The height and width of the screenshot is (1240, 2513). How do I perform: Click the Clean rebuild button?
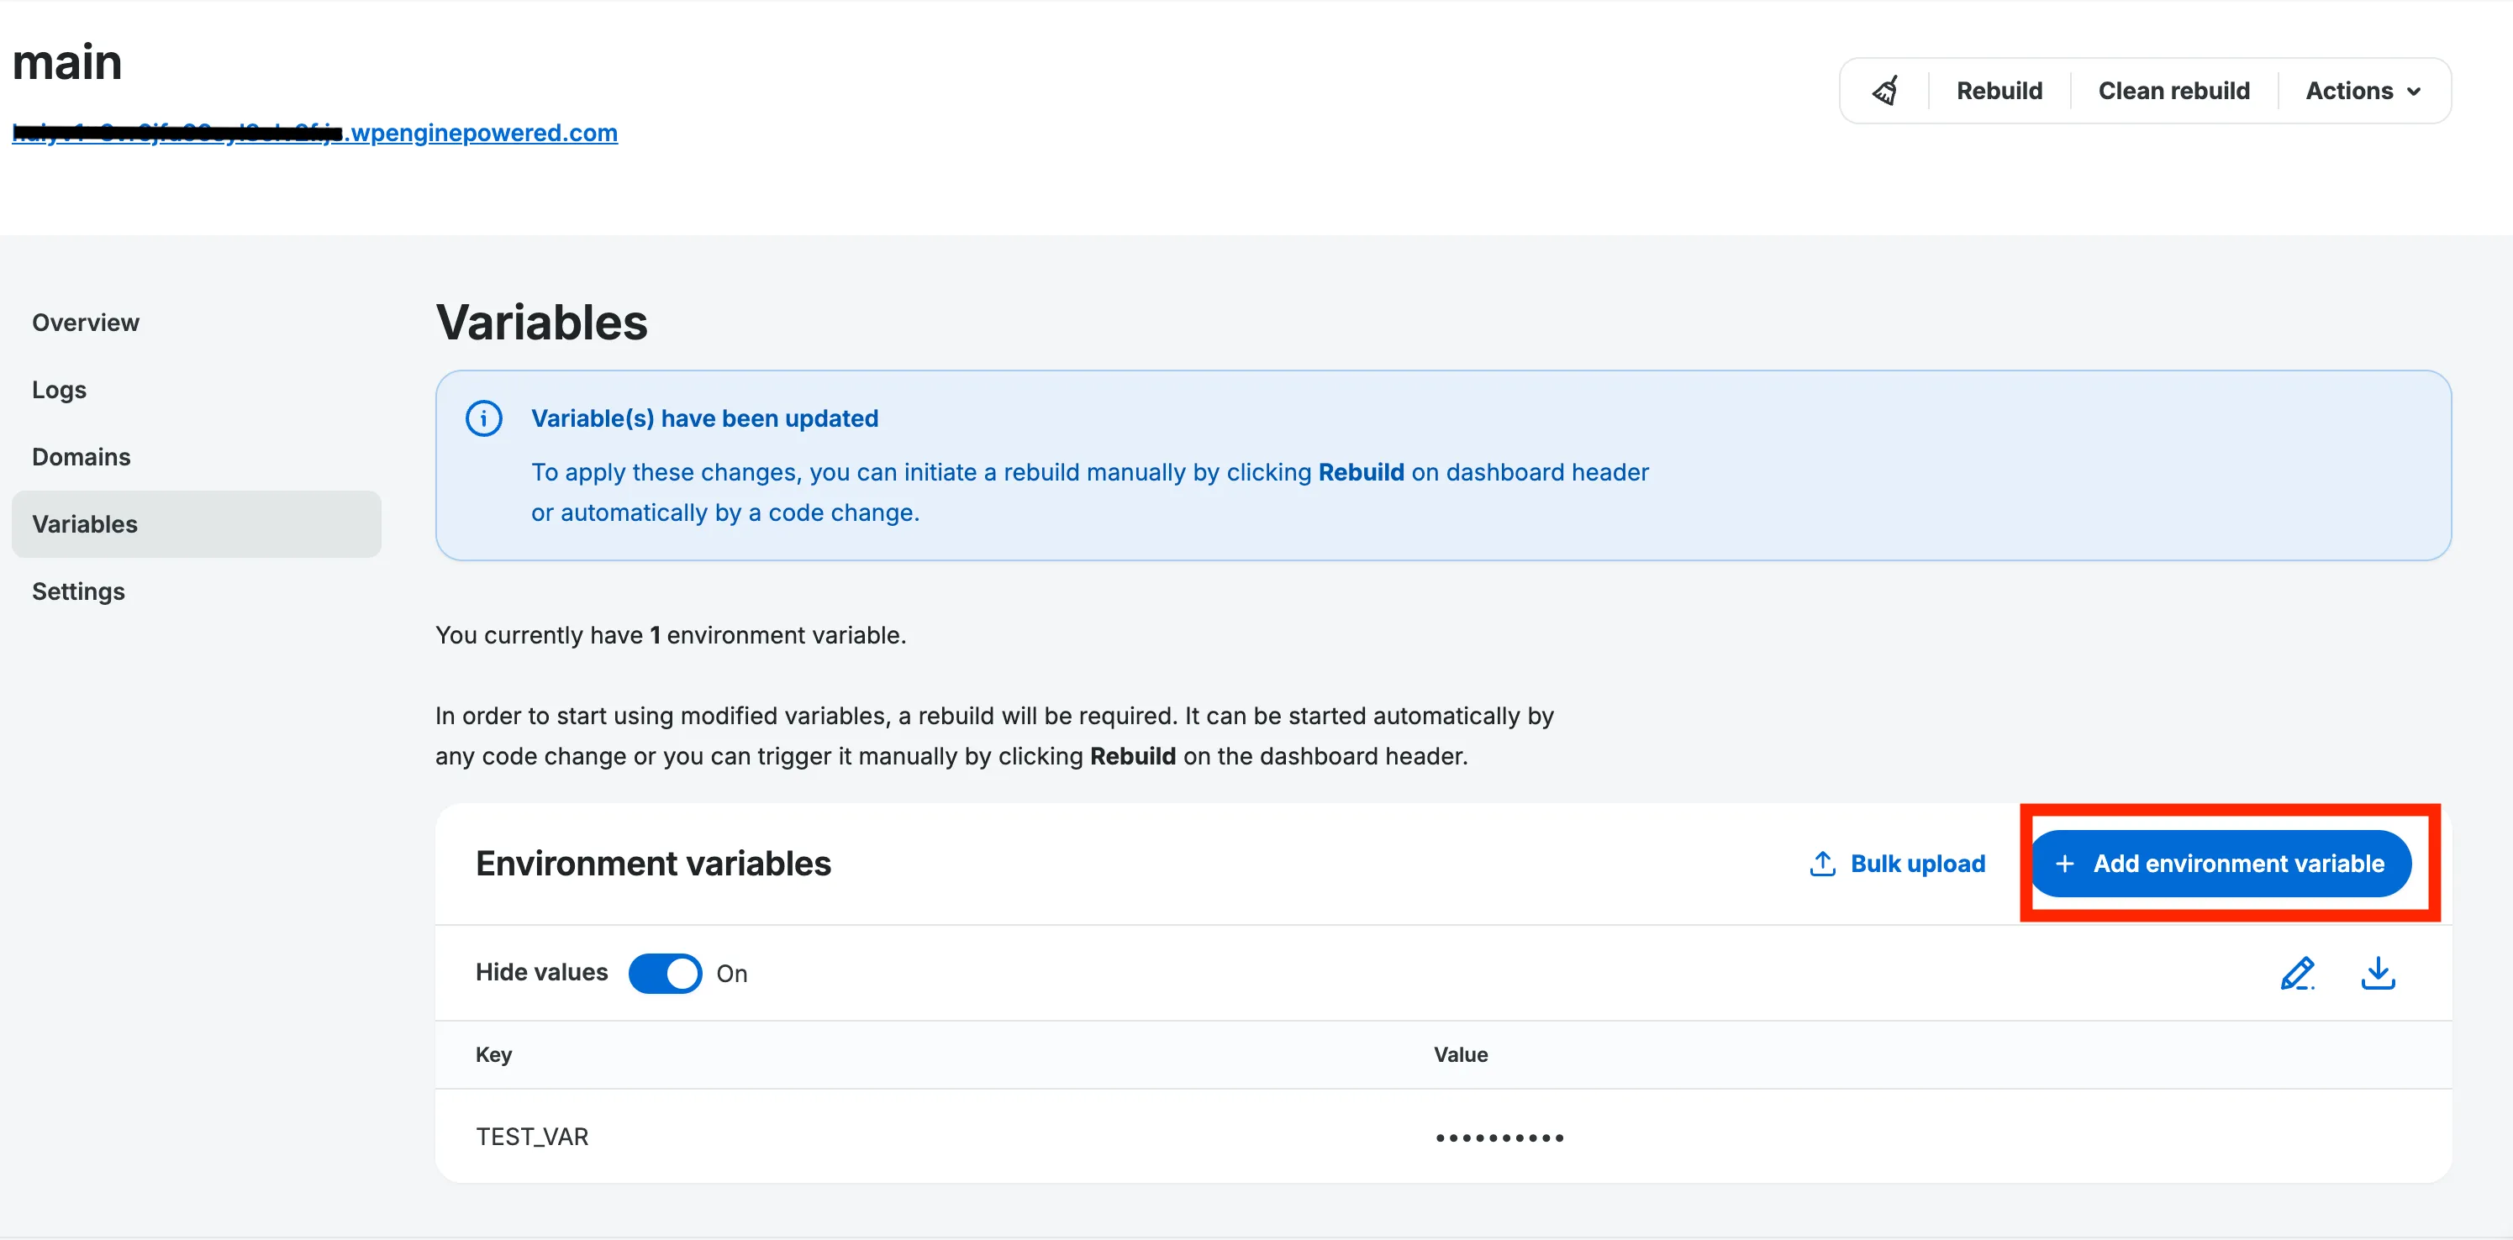(2173, 90)
